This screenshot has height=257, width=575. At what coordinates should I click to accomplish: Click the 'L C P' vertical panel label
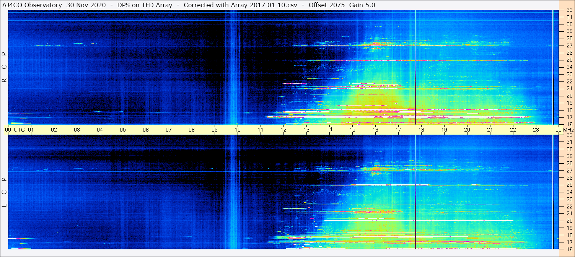[4, 192]
